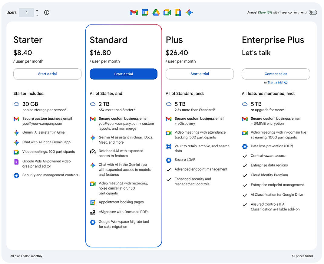Image resolution: width=324 pixels, height=264 pixels.
Task: Click 'Save 16%' annual discount text
Action: [x=265, y=12]
